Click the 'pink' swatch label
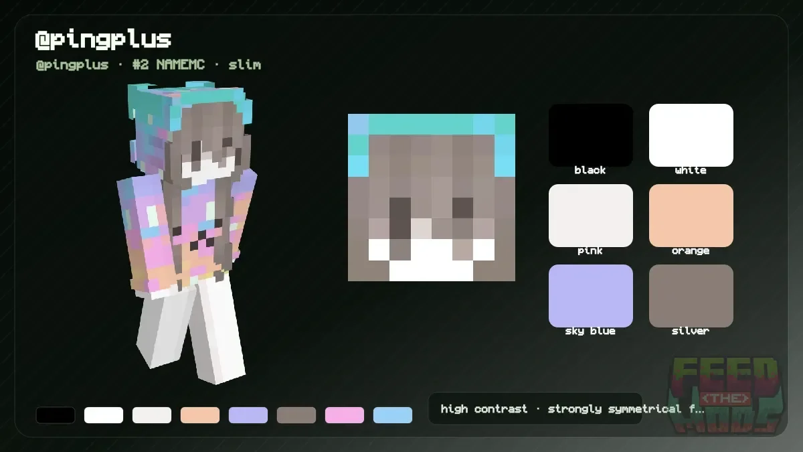This screenshot has height=452, width=803. [590, 250]
